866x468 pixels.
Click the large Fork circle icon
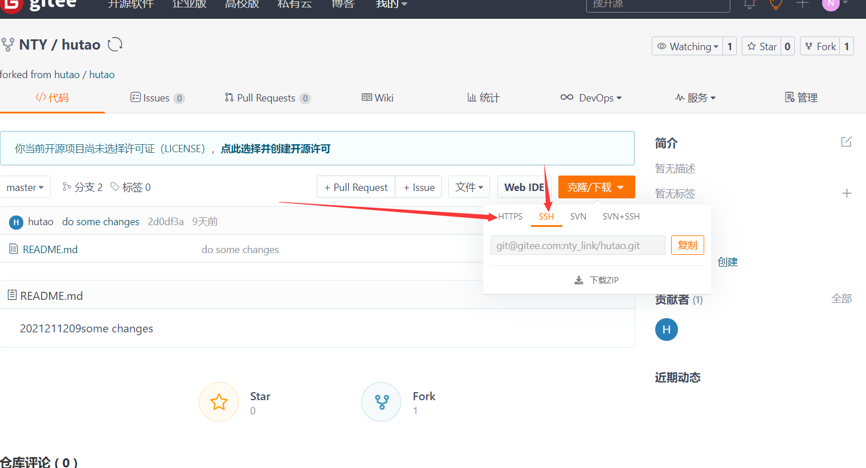[x=381, y=402]
